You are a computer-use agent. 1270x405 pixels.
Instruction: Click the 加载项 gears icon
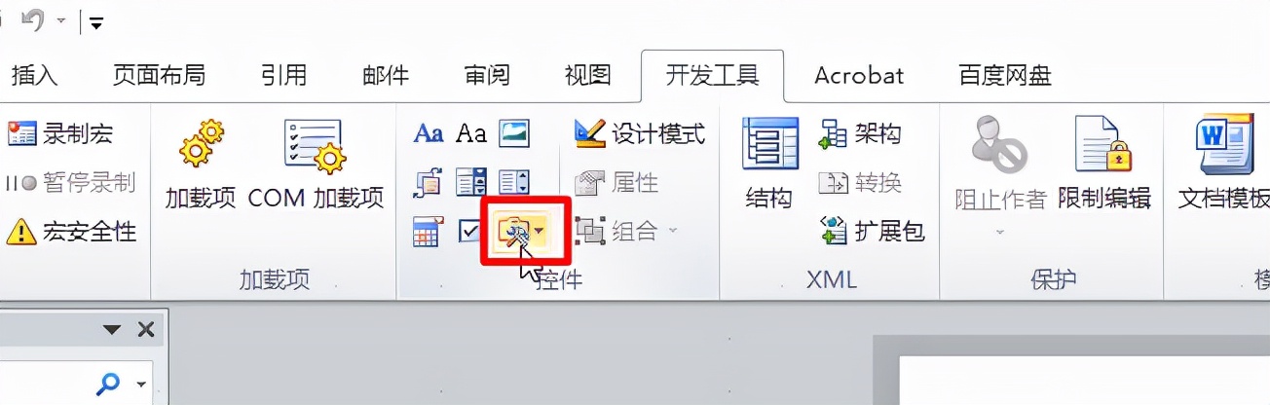(x=201, y=146)
